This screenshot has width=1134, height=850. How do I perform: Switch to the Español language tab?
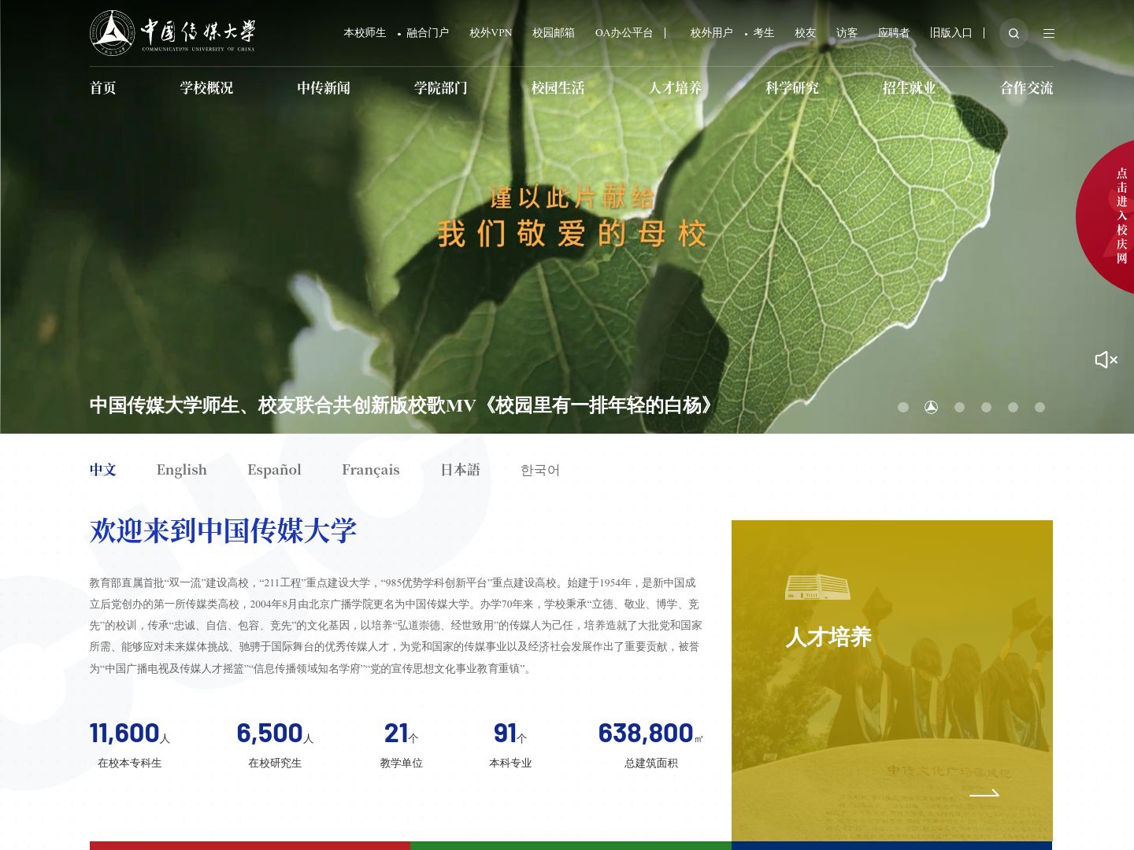[x=274, y=470]
